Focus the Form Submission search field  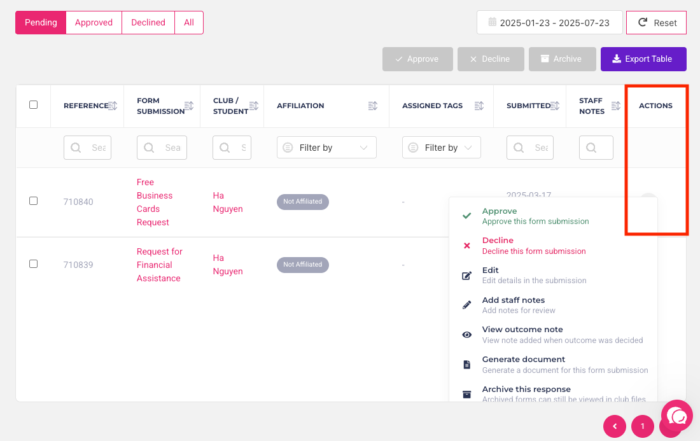(x=162, y=148)
